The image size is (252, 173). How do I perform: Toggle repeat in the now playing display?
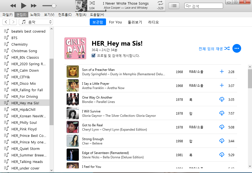coord(160,3)
